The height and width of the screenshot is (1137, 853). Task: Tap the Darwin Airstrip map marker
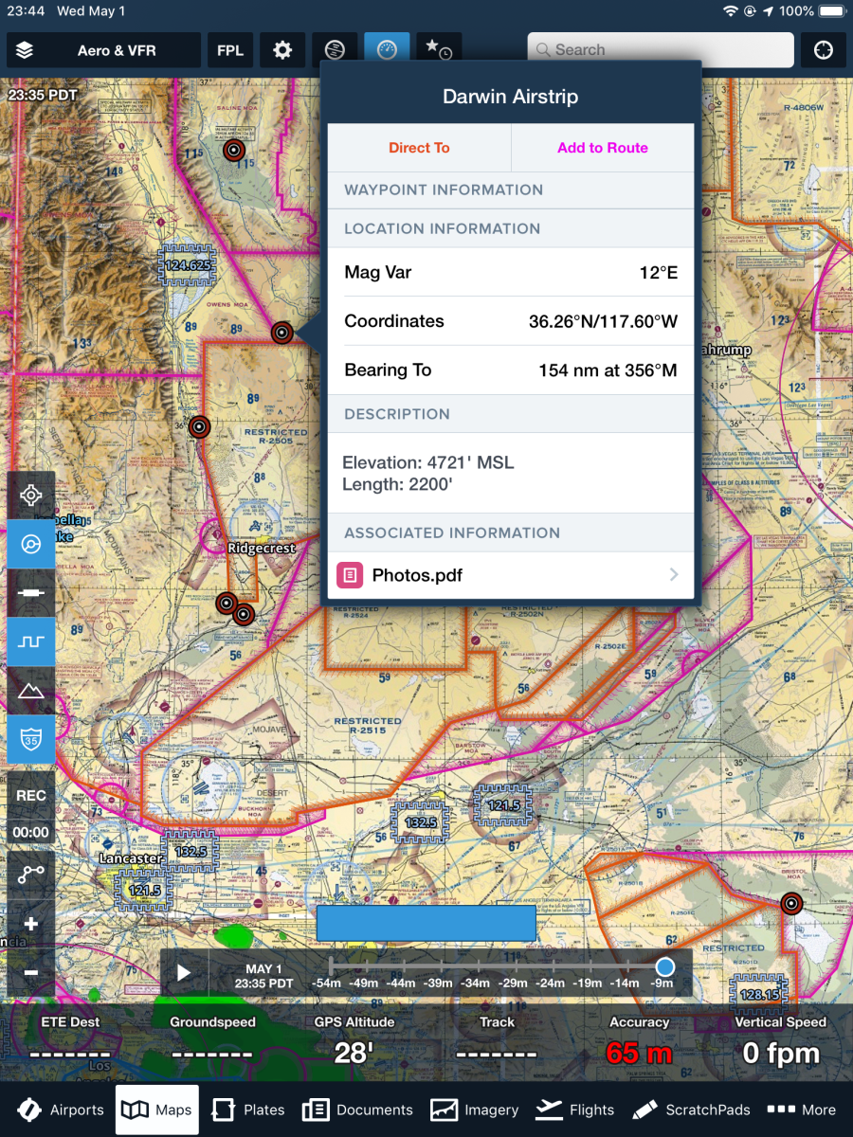click(x=281, y=333)
